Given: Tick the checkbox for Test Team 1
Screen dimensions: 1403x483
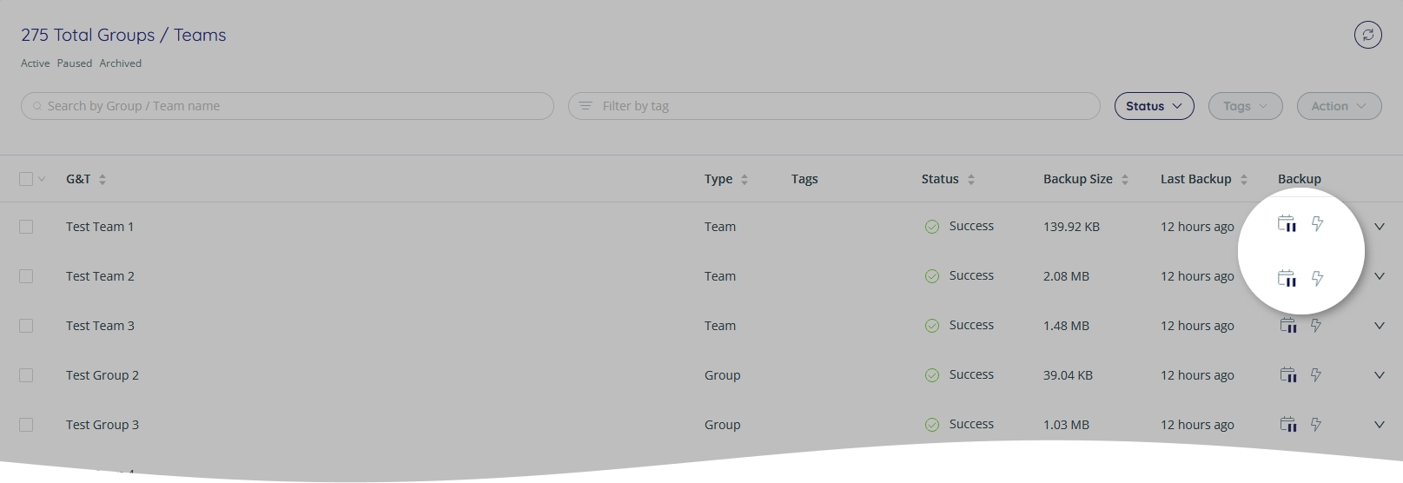Looking at the screenshot, I should [26, 227].
